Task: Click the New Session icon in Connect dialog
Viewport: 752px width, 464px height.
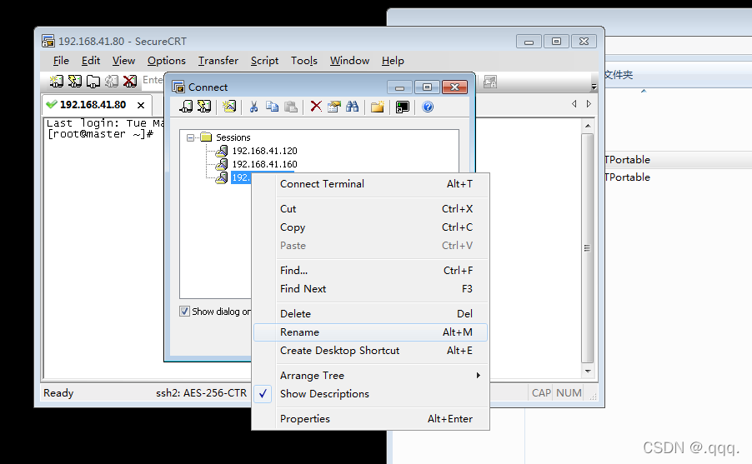Action: pos(229,107)
